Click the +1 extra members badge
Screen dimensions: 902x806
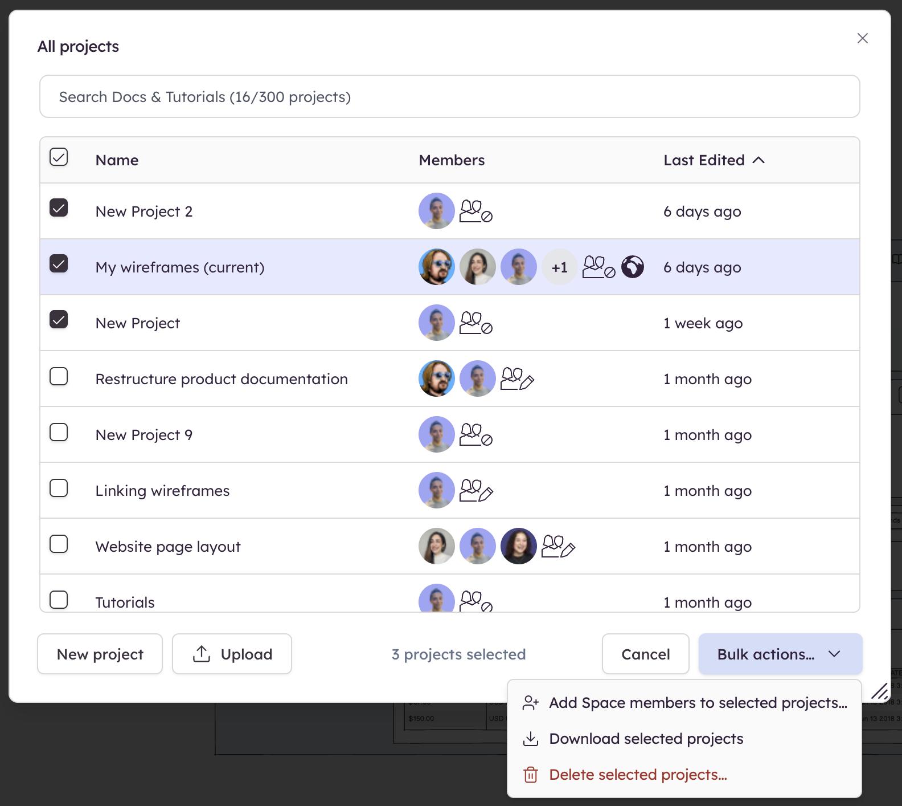pyautogui.click(x=559, y=267)
